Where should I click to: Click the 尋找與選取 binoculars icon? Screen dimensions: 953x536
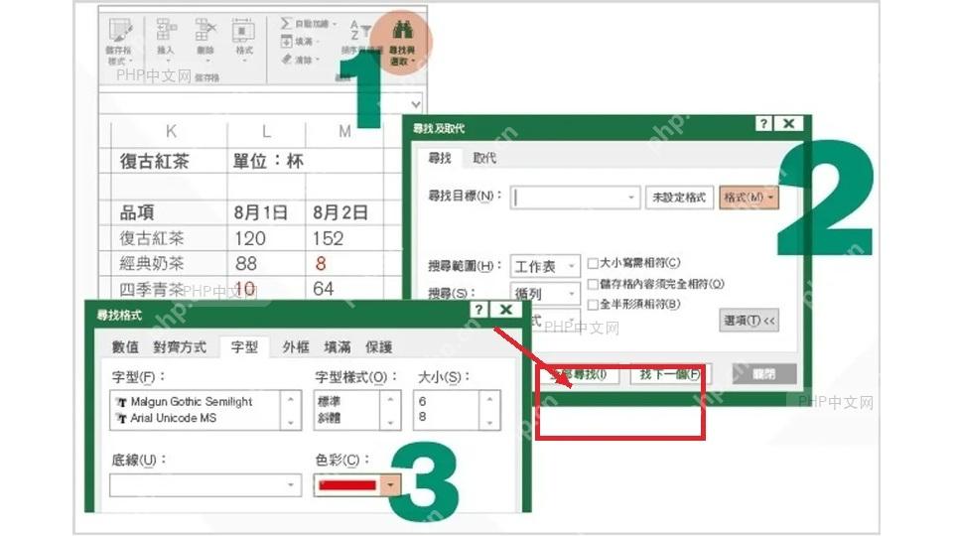click(402, 31)
